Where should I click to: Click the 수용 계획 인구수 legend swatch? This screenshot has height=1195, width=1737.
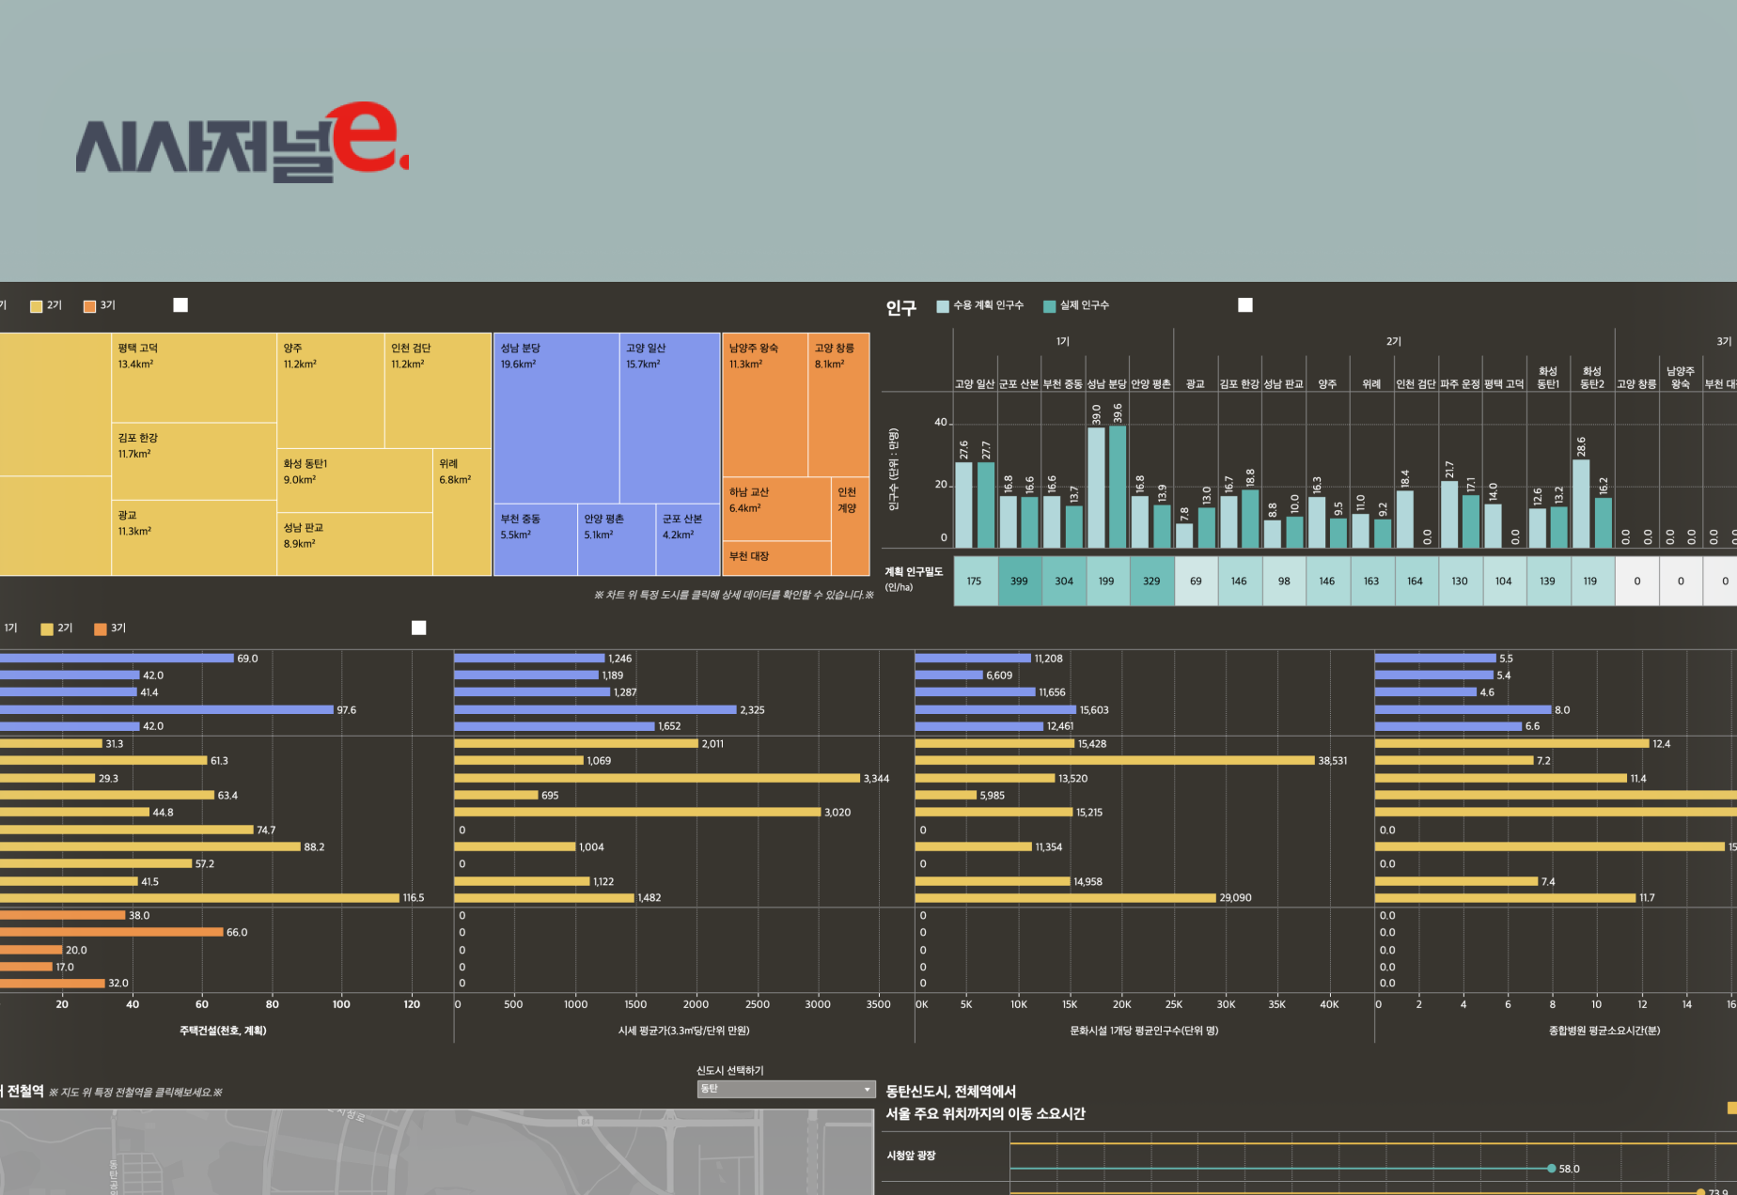point(942,304)
